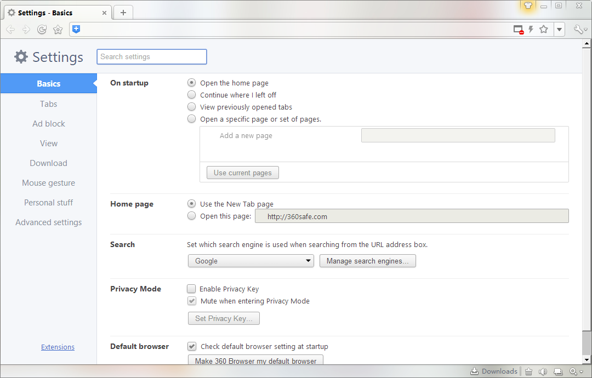The width and height of the screenshot is (592, 378).
Task: Open Downloads from the status bar
Action: (494, 371)
